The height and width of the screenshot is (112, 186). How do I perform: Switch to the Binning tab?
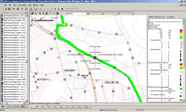158,17
